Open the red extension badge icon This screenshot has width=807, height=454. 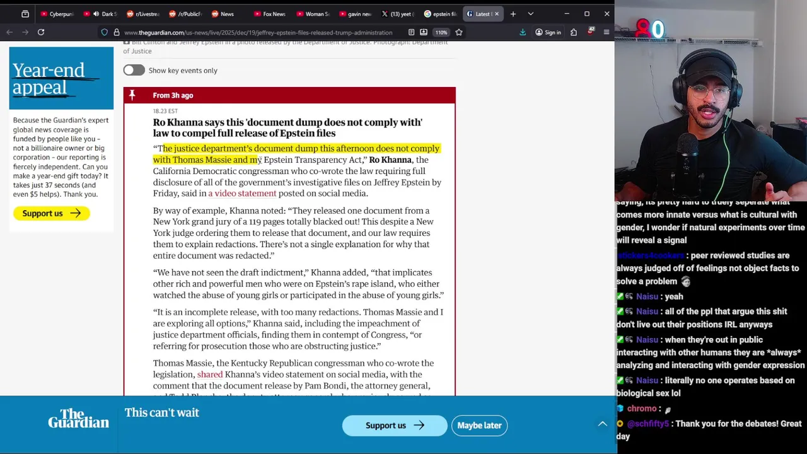[590, 32]
